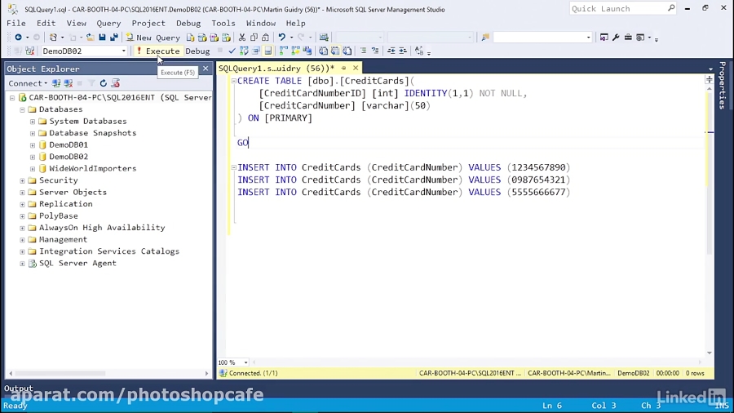734x413 pixels.
Task: Open the DemoDB02 available databases dropdown
Action: [x=124, y=51]
